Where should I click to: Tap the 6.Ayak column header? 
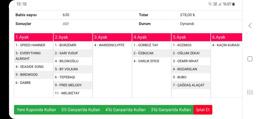[226, 37]
